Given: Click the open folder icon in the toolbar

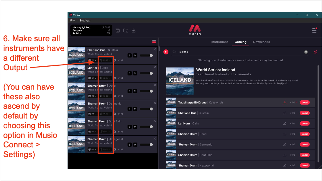Looking at the screenshot, I should pos(126,31).
